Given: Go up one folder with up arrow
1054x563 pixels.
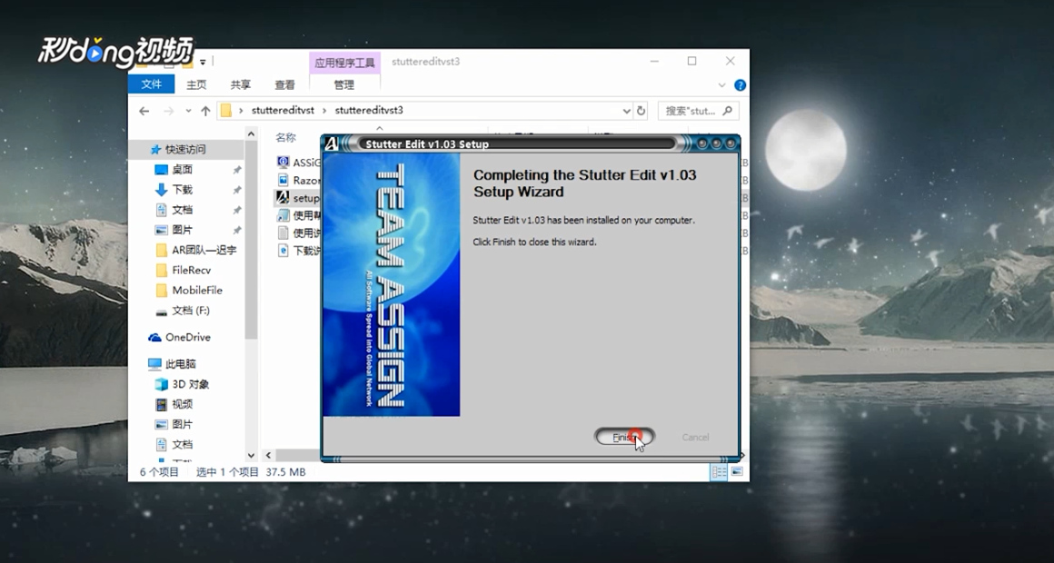Looking at the screenshot, I should tap(205, 111).
